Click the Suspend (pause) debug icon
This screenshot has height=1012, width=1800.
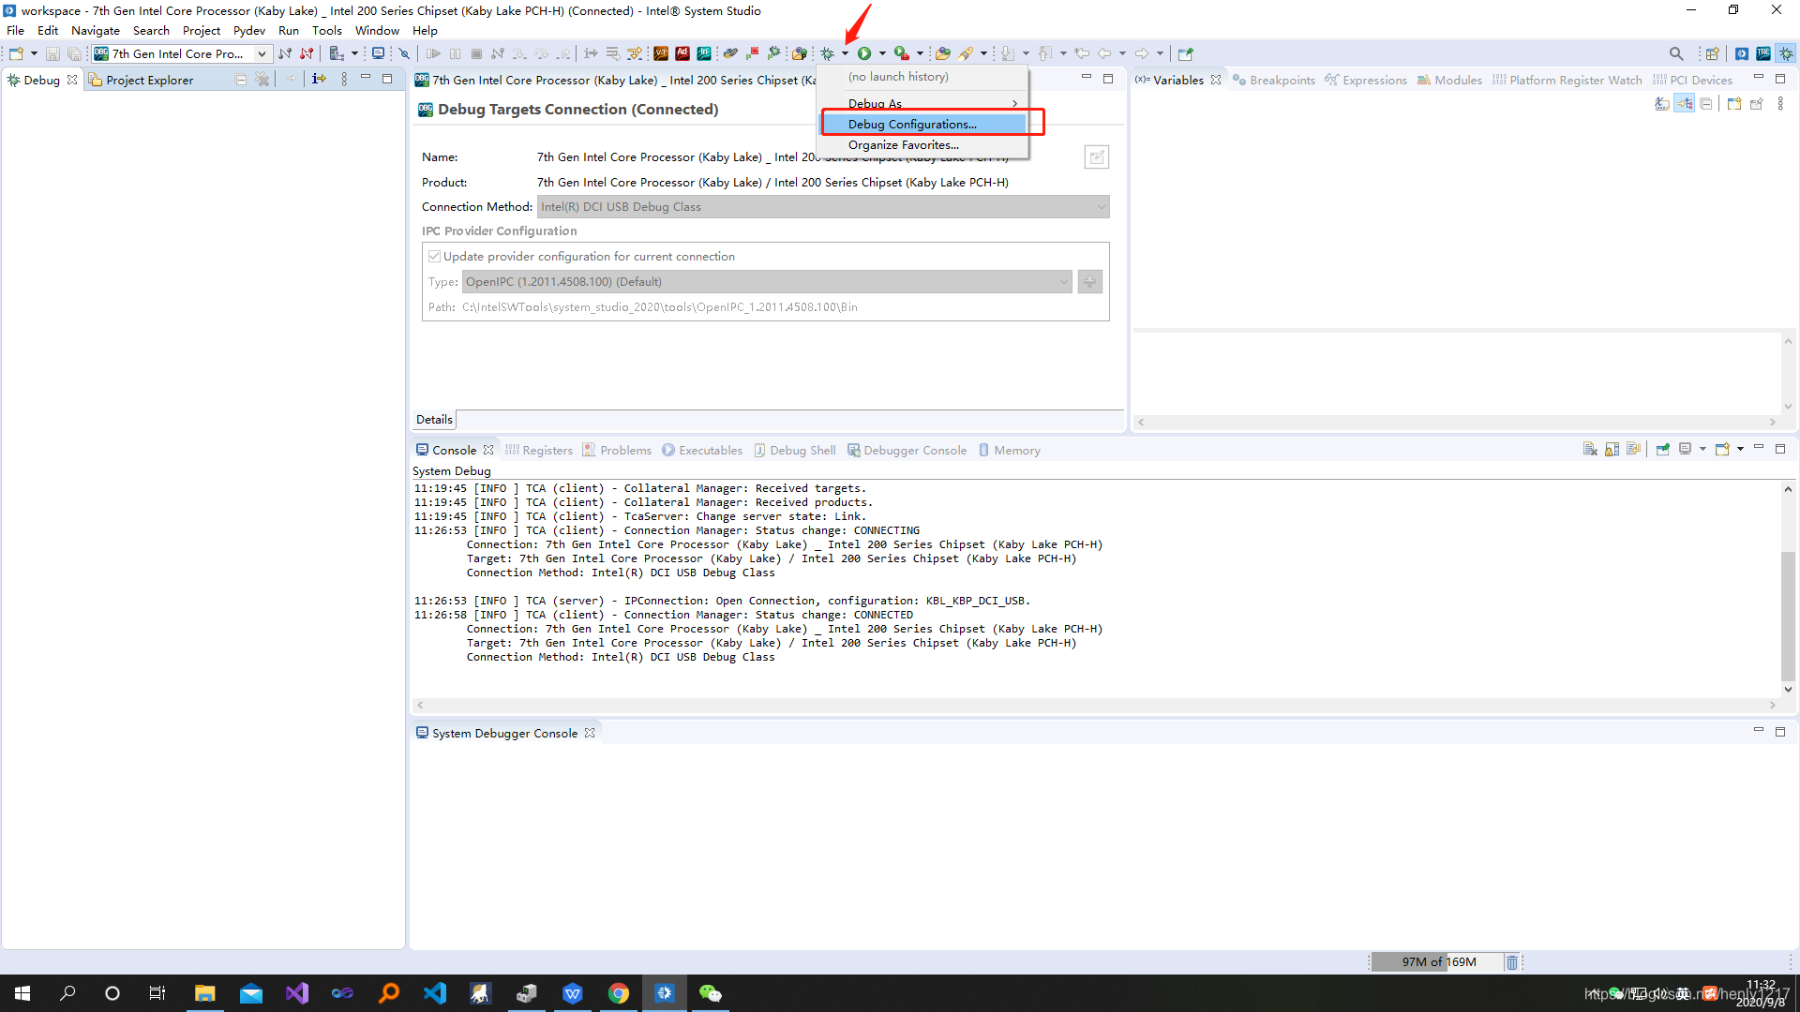[455, 53]
